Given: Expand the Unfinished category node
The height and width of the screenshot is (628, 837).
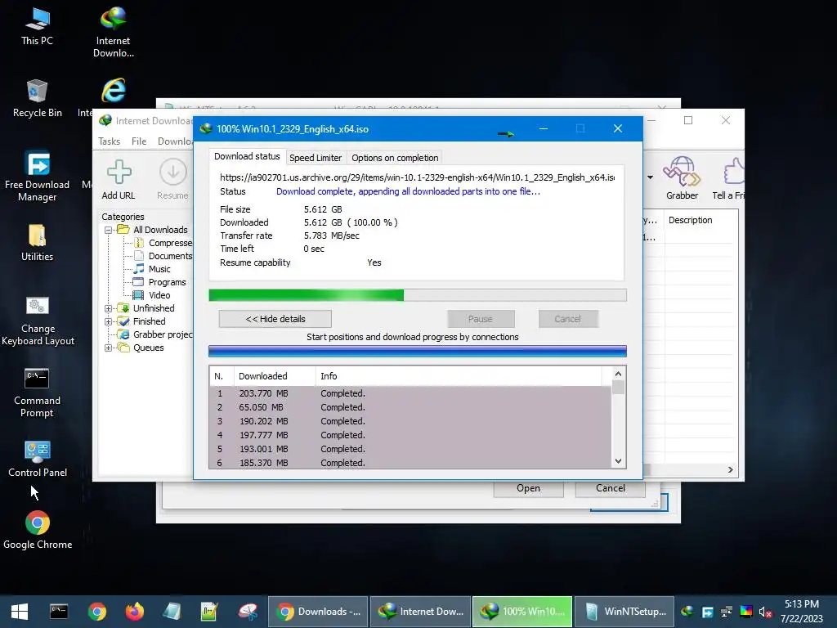Looking at the screenshot, I should pos(109,308).
